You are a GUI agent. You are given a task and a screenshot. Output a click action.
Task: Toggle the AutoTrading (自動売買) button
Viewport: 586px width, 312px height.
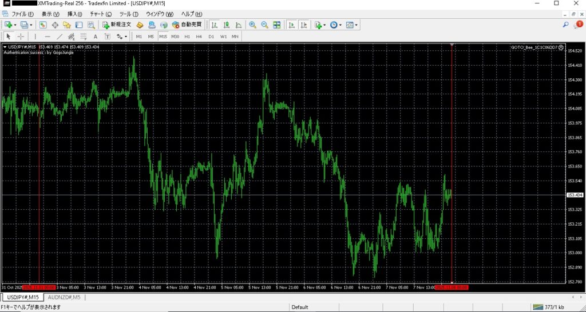[187, 25]
